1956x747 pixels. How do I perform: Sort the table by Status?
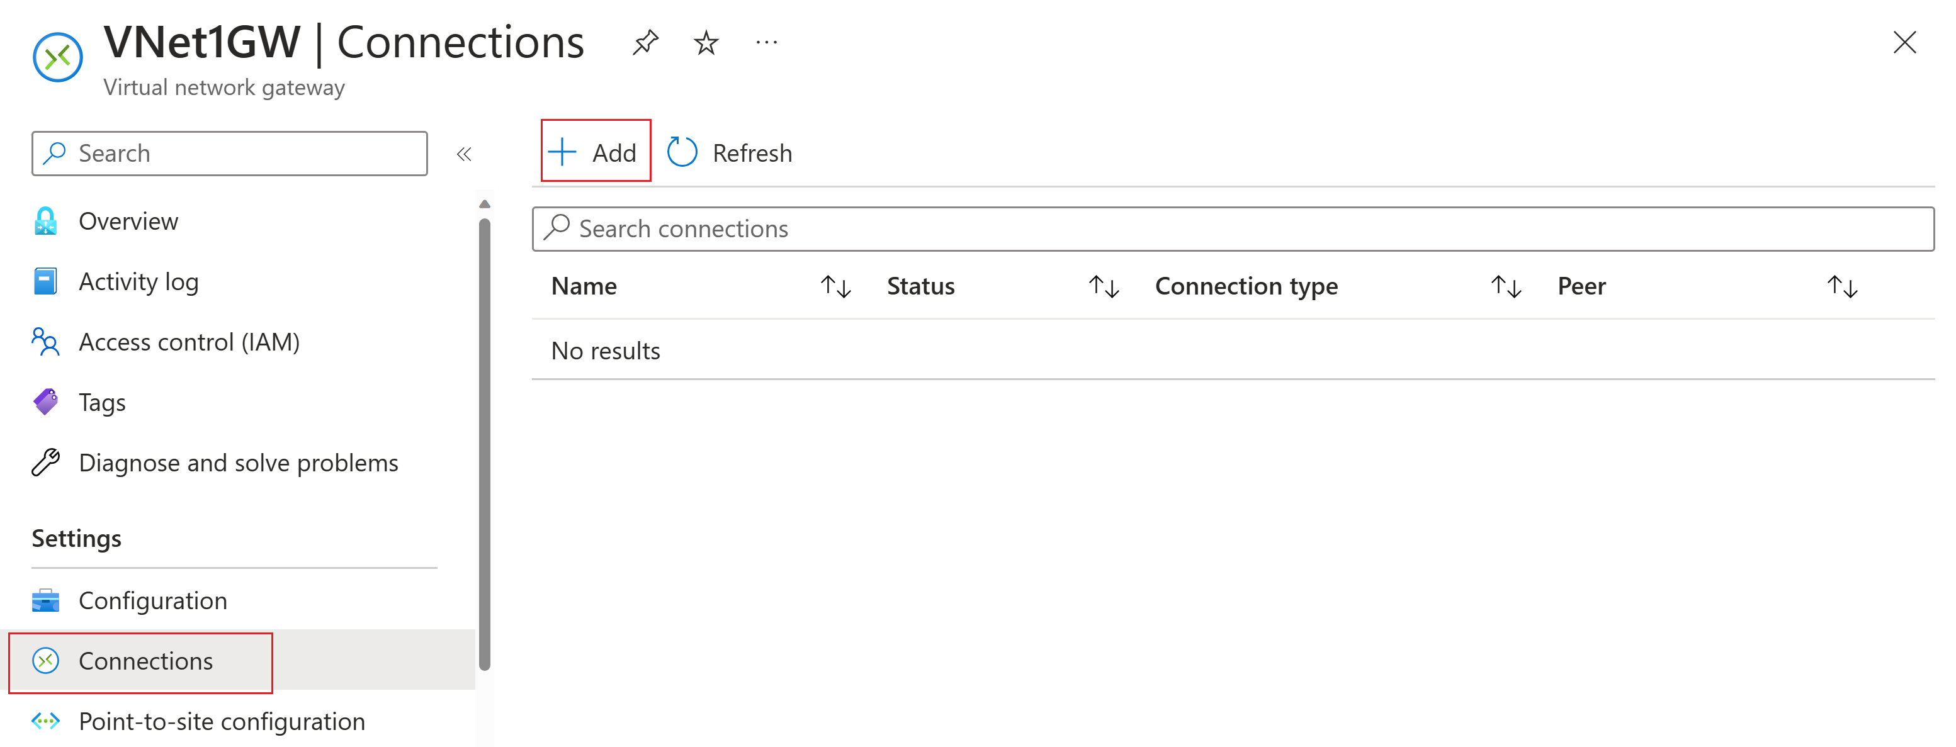tap(920, 286)
